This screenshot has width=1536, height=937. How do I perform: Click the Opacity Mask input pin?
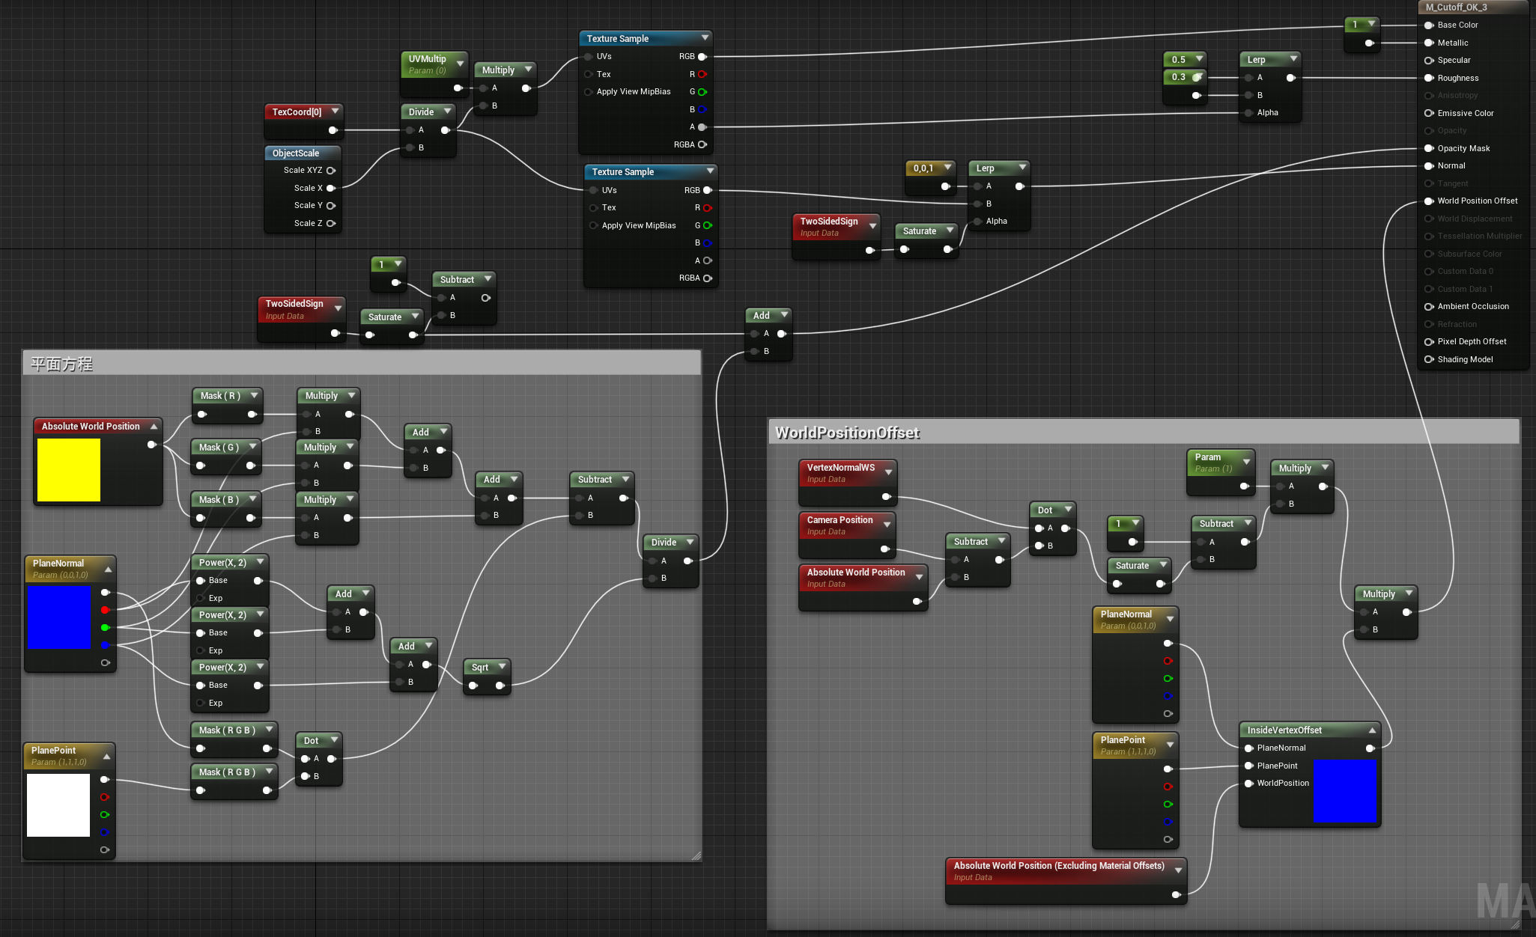pyautogui.click(x=1429, y=148)
